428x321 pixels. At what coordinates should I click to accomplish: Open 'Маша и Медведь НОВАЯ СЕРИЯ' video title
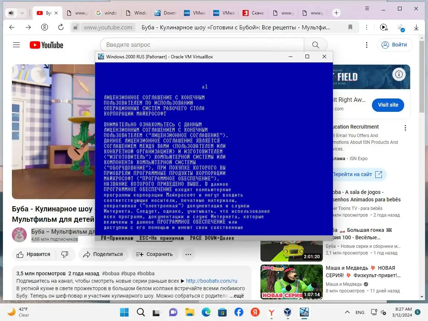[x=363, y=272]
